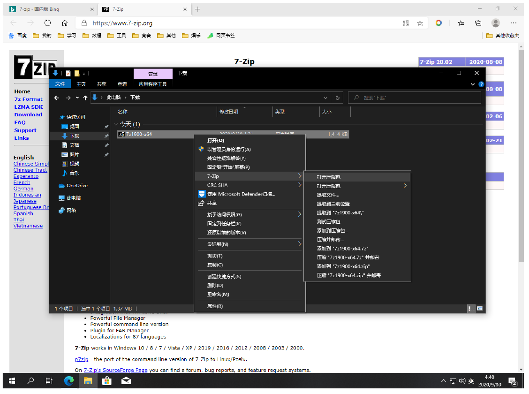Viewport: 529px width, 394px height.
Task: Click the favorites star icon in Edge address bar
Action: click(x=420, y=23)
